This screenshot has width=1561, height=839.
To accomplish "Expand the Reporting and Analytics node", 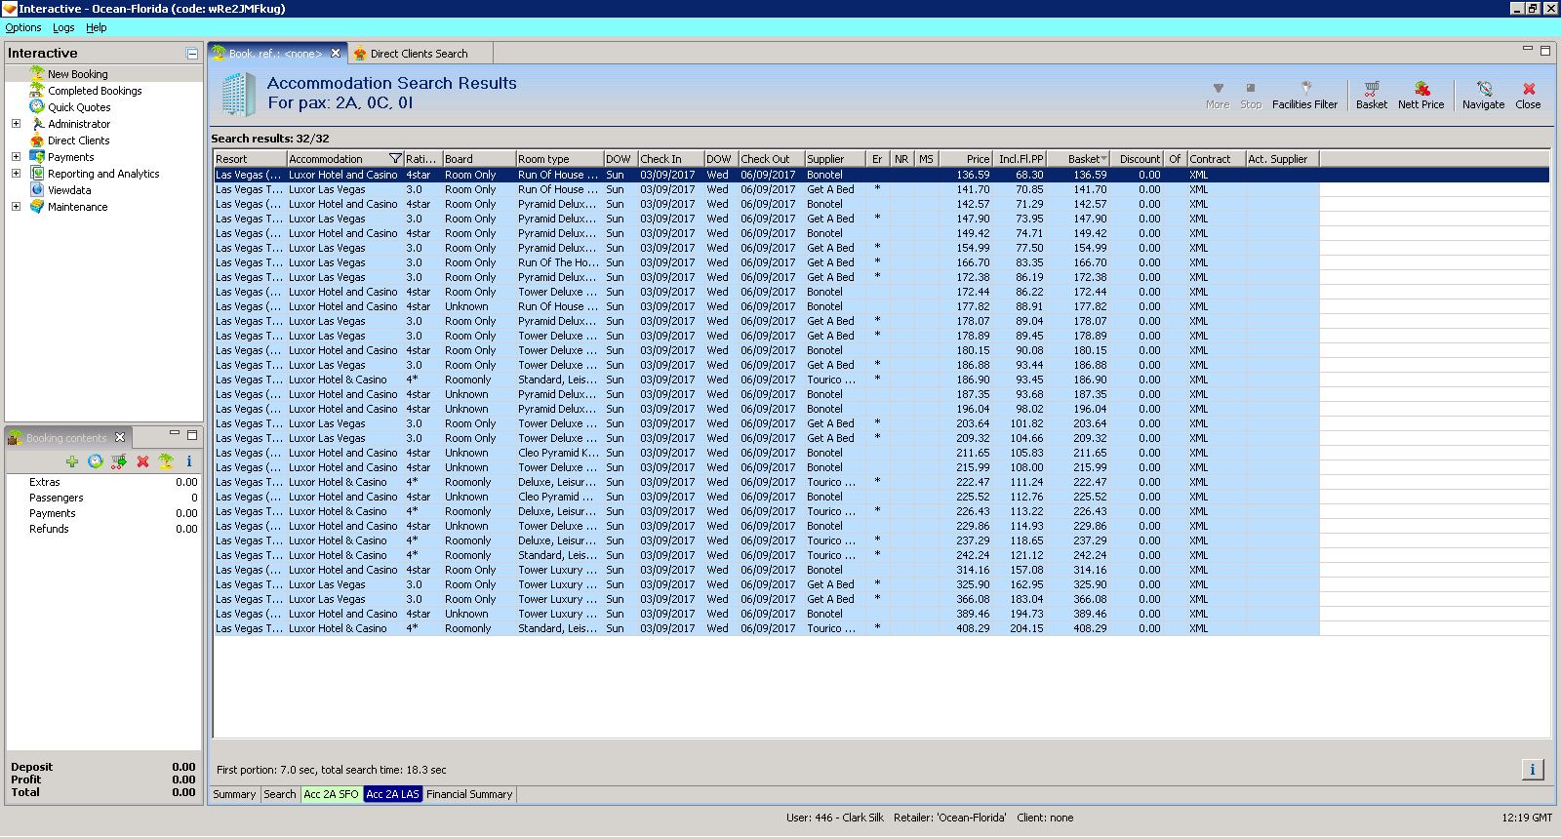I will [16, 174].
